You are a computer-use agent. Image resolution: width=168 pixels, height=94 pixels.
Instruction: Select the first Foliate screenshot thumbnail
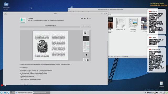click(x=86, y=33)
